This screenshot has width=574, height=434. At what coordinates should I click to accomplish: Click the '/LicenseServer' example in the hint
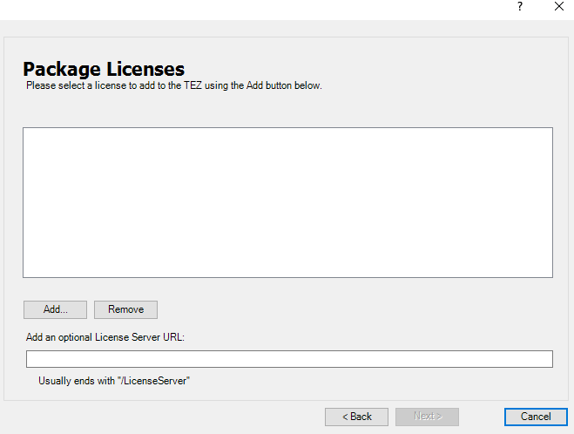coord(155,381)
